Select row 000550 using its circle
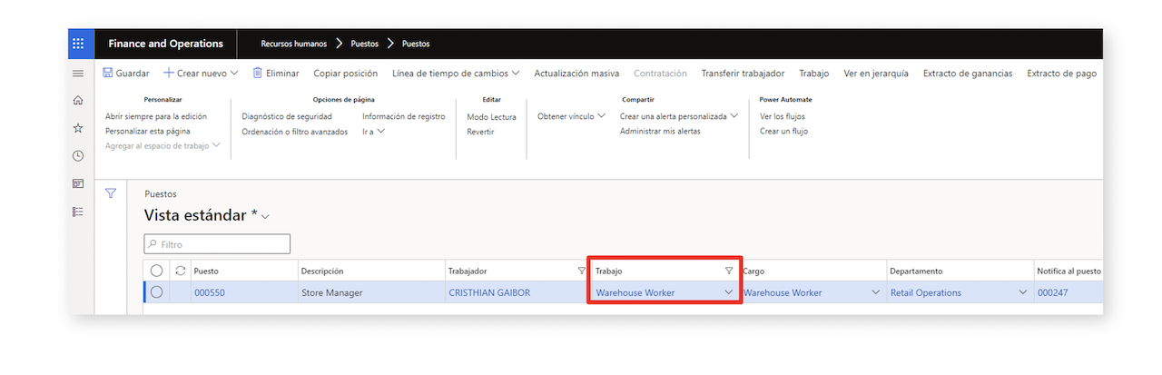Screen dimensions: 1162x375 pos(156,292)
